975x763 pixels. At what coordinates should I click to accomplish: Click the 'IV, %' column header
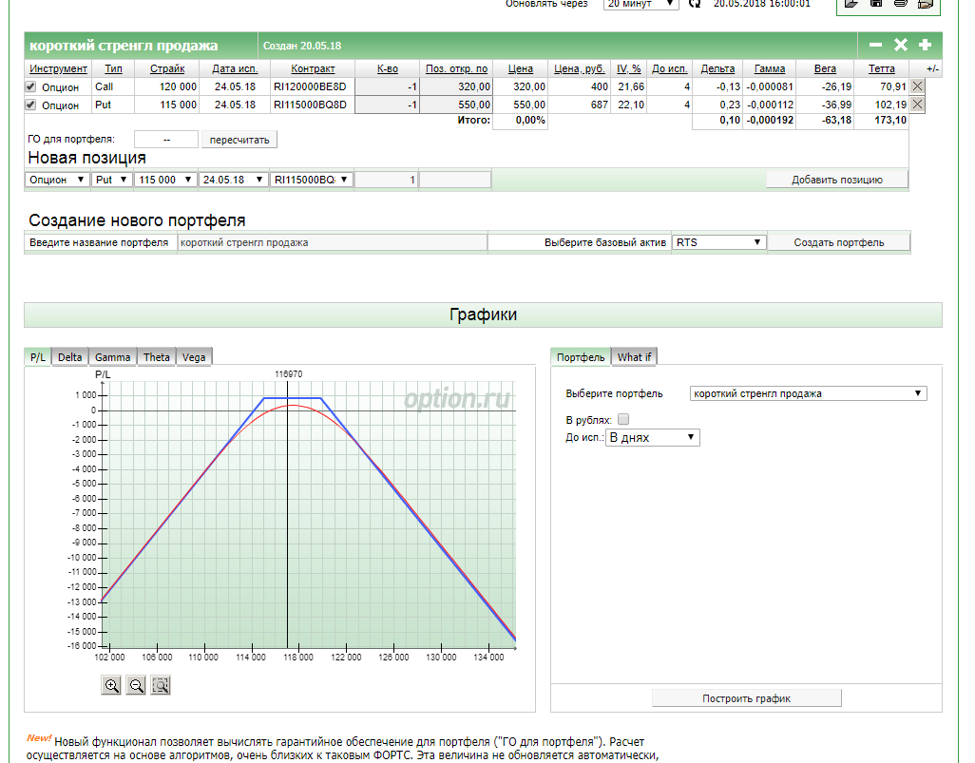coord(629,68)
